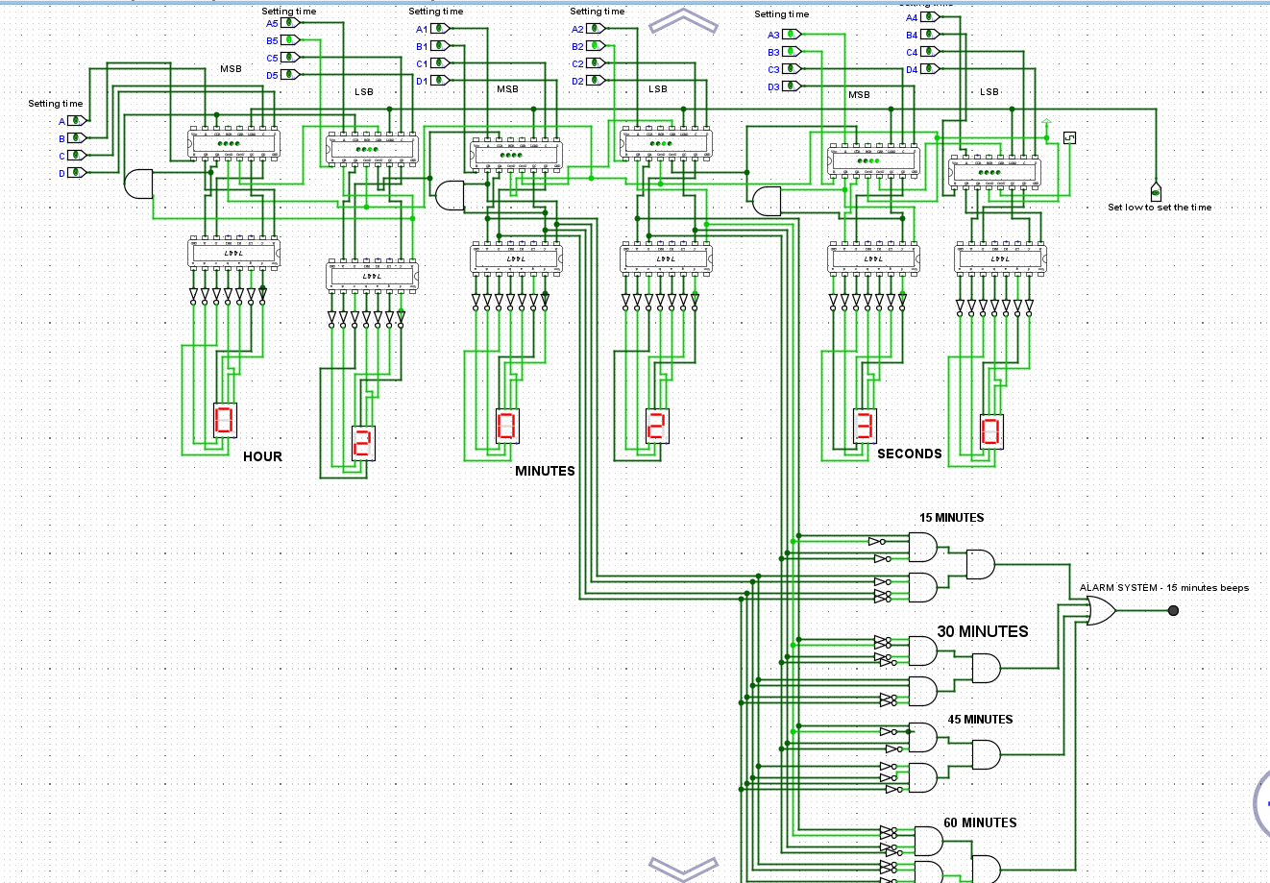This screenshot has height=883, width=1270.
Task: Select the 7447 decoder chip above the hour LSB display
Action: (372, 275)
